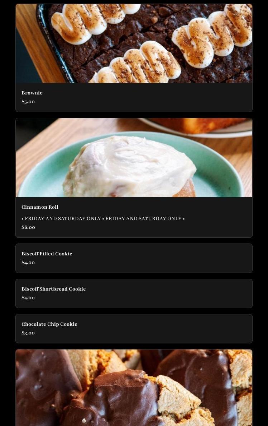This screenshot has width=268, height=426.
Task: Click the Biscoff Filled Cookie $4.00 price
Action: click(x=28, y=263)
